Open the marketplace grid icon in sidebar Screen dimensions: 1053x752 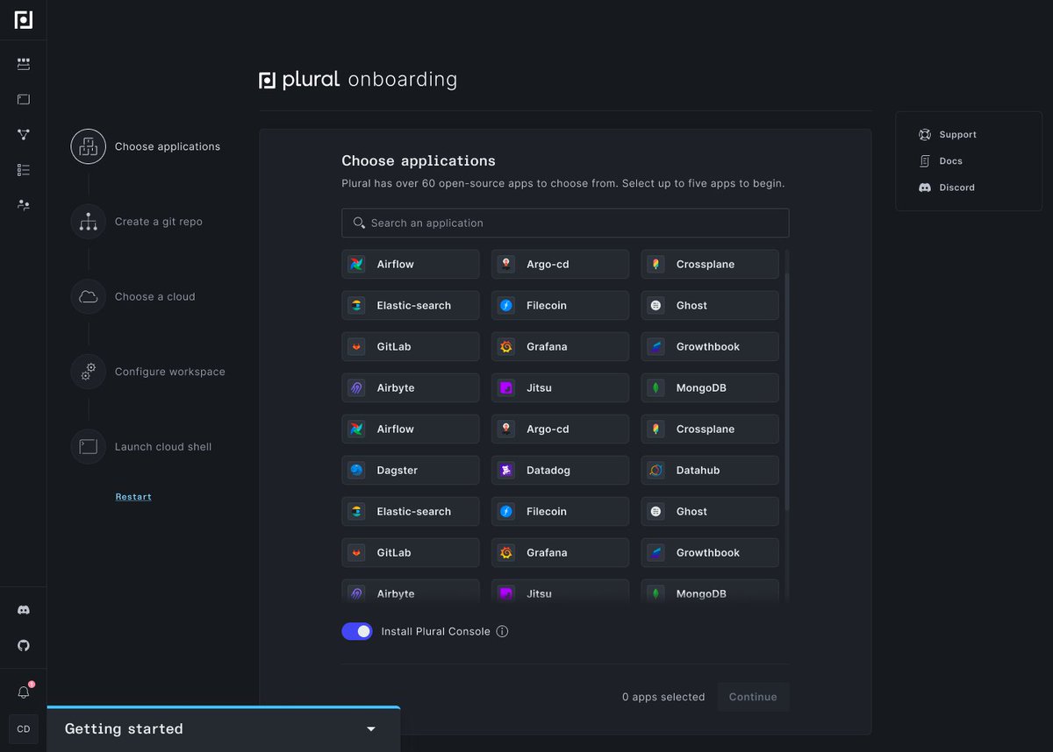(x=24, y=64)
